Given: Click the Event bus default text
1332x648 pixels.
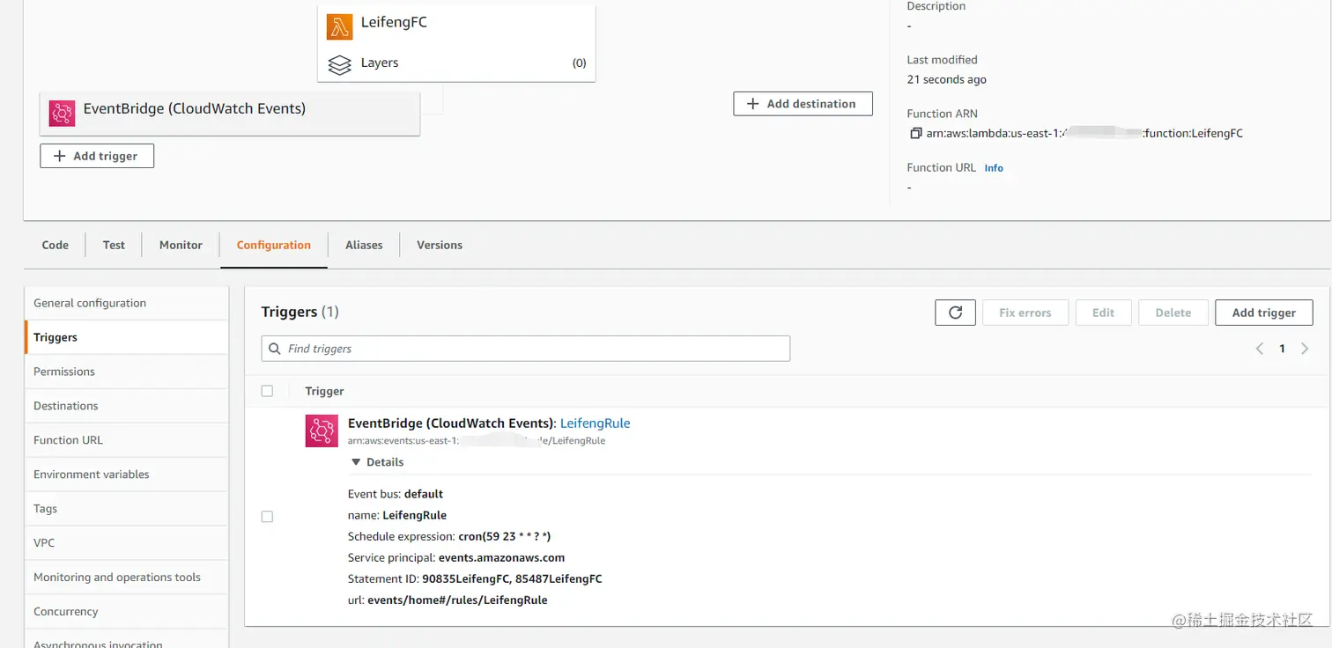Looking at the screenshot, I should click(396, 494).
